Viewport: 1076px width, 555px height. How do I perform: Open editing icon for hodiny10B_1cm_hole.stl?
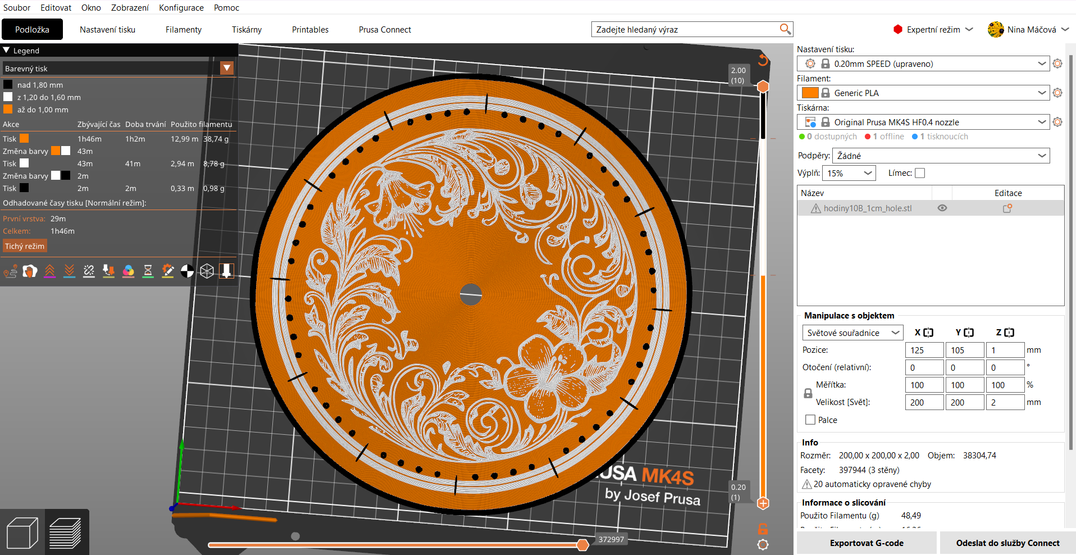1007,208
